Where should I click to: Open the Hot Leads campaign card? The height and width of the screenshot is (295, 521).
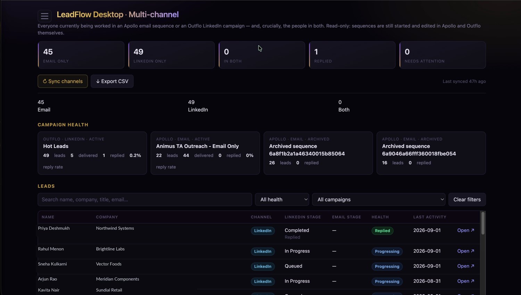coord(92,153)
